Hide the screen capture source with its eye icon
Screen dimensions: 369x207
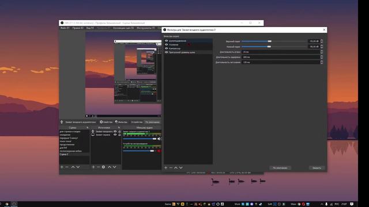click(115, 135)
